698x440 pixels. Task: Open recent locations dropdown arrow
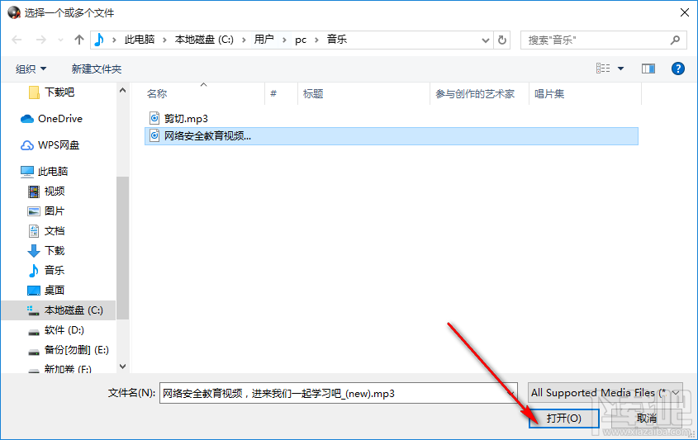point(60,40)
